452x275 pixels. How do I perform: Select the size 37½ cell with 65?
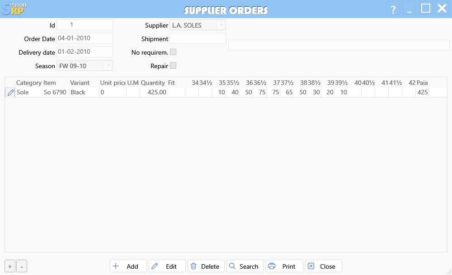coord(287,93)
